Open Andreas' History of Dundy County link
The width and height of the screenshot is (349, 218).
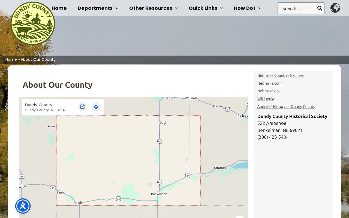[286, 107]
